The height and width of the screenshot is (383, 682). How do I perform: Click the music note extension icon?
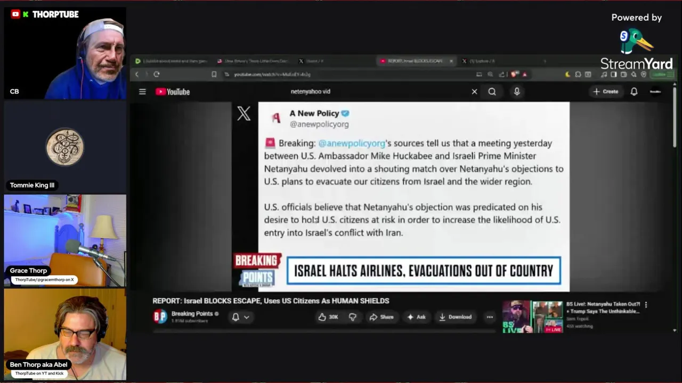click(x=604, y=74)
